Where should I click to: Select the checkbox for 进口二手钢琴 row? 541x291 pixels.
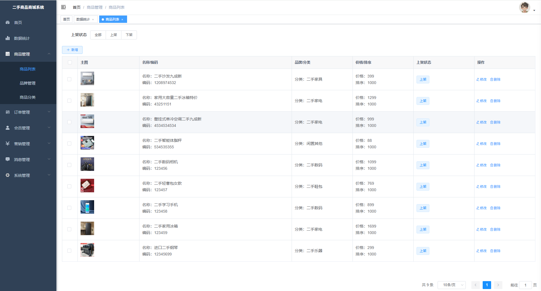coord(69,251)
